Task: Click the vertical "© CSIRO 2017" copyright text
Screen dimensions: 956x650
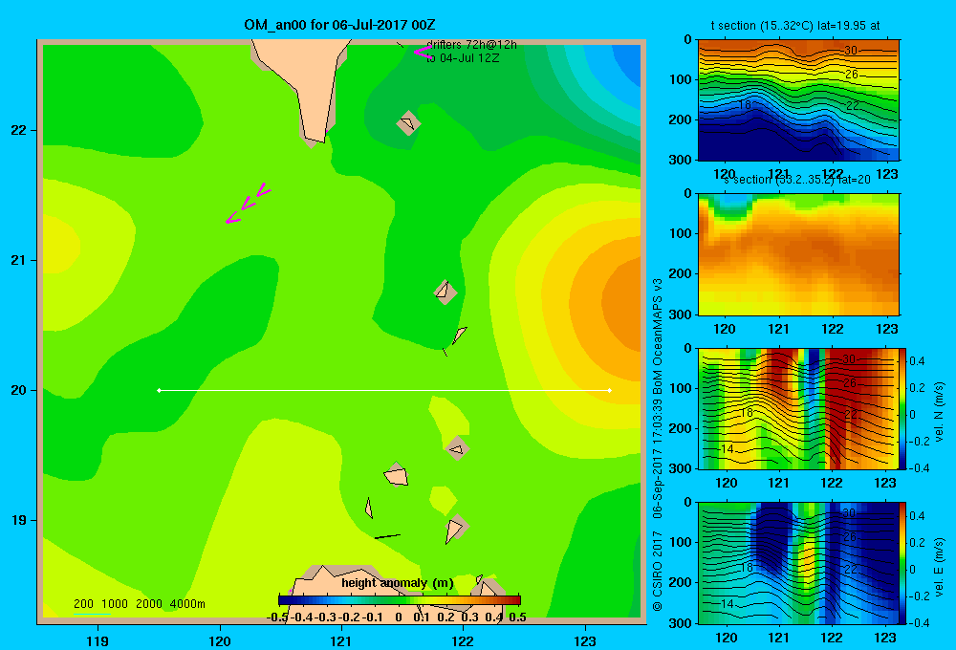Action: [658, 571]
